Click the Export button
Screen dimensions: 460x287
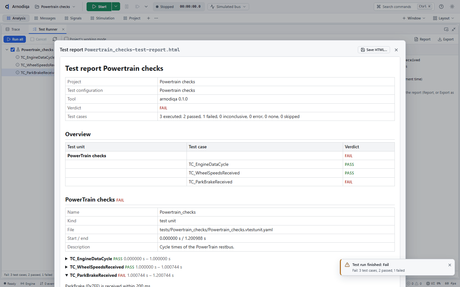[446, 39]
